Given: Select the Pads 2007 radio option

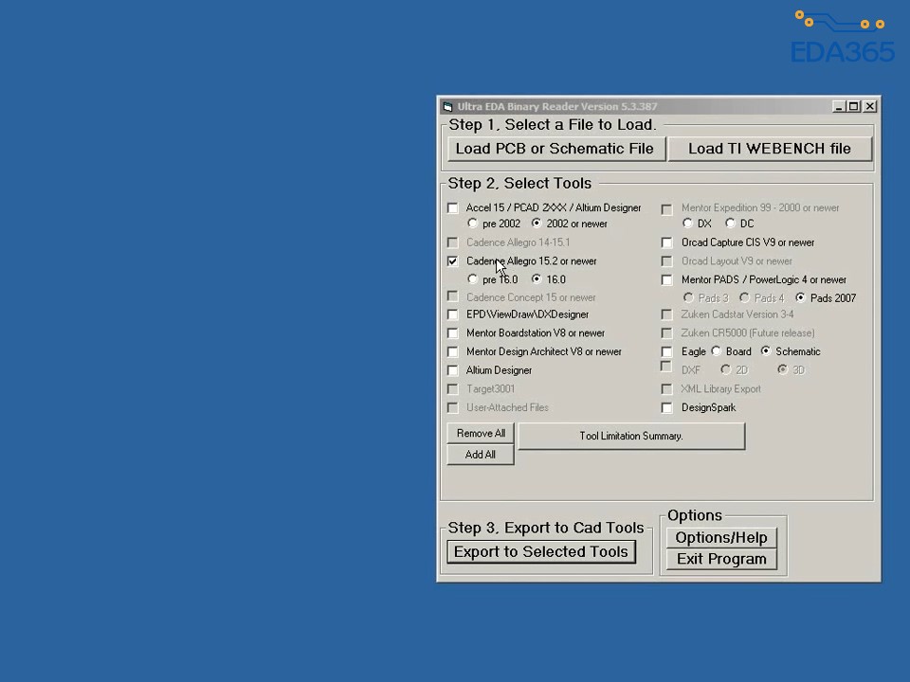Looking at the screenshot, I should click(800, 297).
